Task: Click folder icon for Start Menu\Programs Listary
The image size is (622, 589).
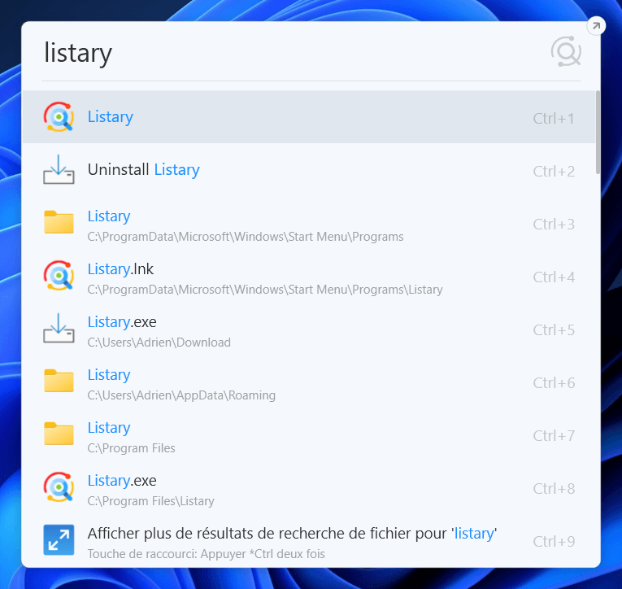Action: (59, 222)
